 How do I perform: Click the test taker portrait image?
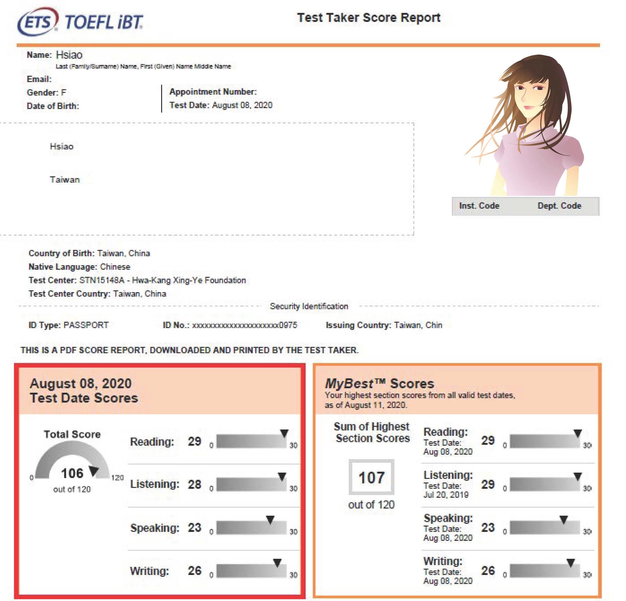tap(524, 125)
